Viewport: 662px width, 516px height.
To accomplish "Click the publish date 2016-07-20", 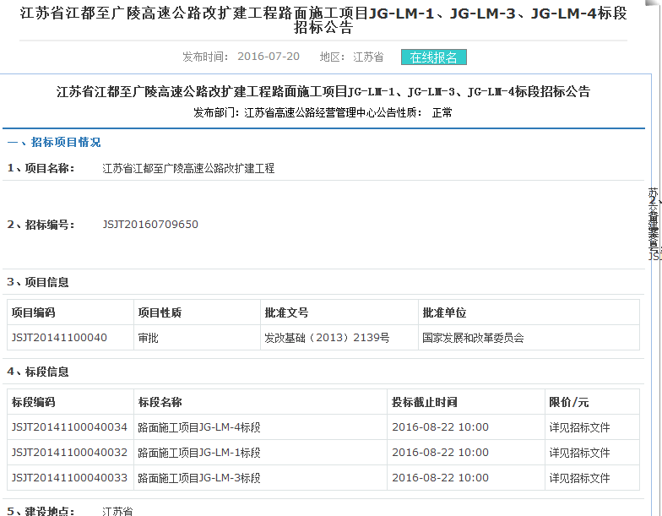I will (268, 57).
